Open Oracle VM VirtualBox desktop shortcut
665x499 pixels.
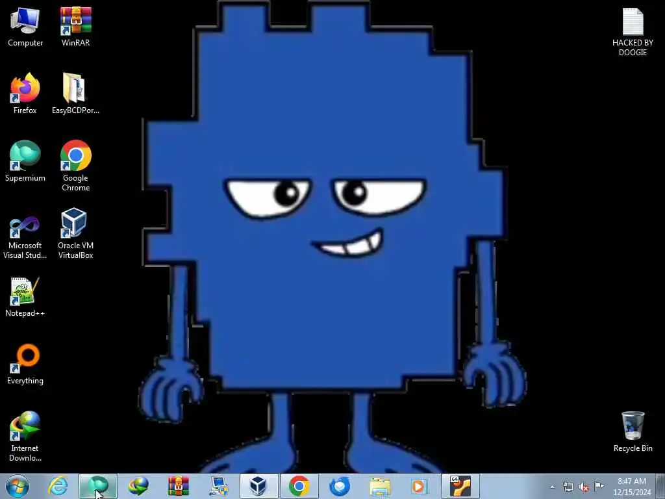pos(75,233)
